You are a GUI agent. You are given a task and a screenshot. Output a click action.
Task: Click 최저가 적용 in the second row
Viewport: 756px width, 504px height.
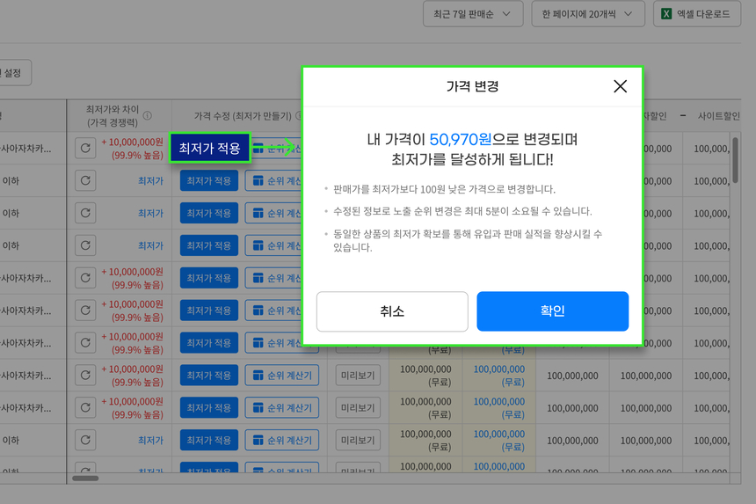pos(209,181)
